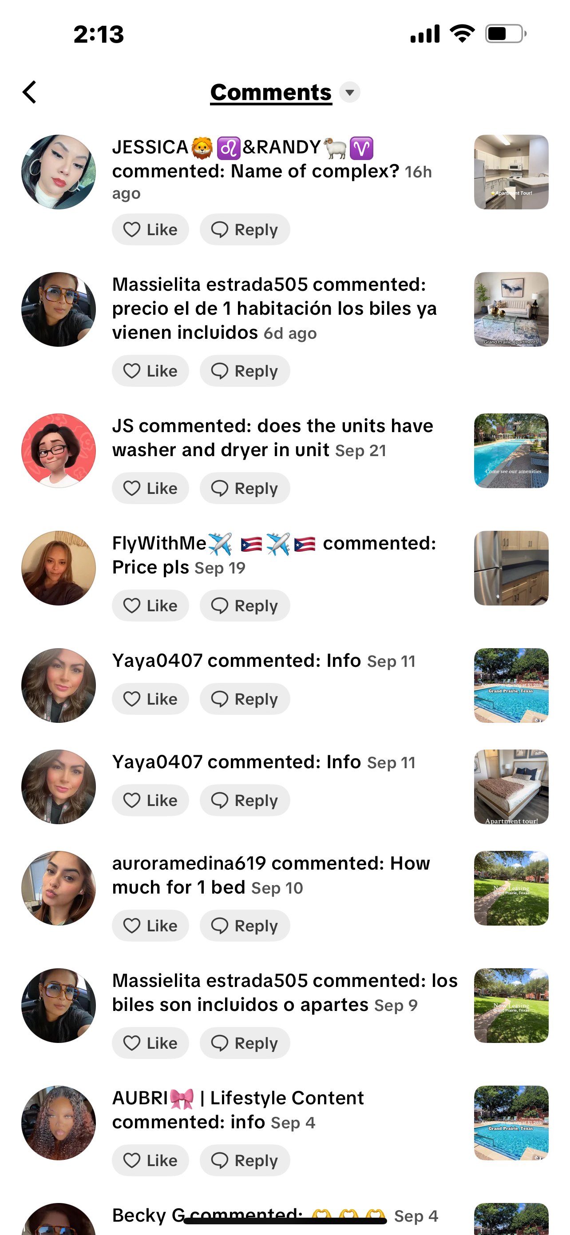Like FlyWithMe's 'Price pls' comment

click(150, 605)
